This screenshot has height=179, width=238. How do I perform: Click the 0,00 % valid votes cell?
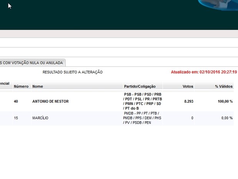227,118
